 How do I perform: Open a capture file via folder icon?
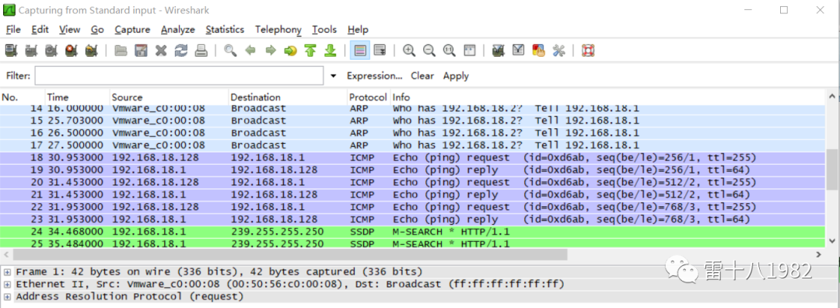(121, 51)
